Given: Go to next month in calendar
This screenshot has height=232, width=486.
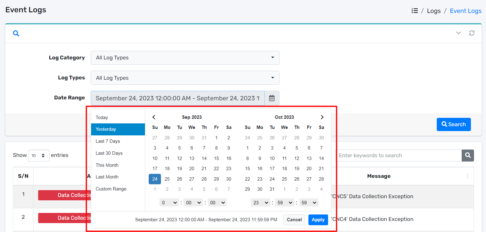Looking at the screenshot, I should (322, 117).
